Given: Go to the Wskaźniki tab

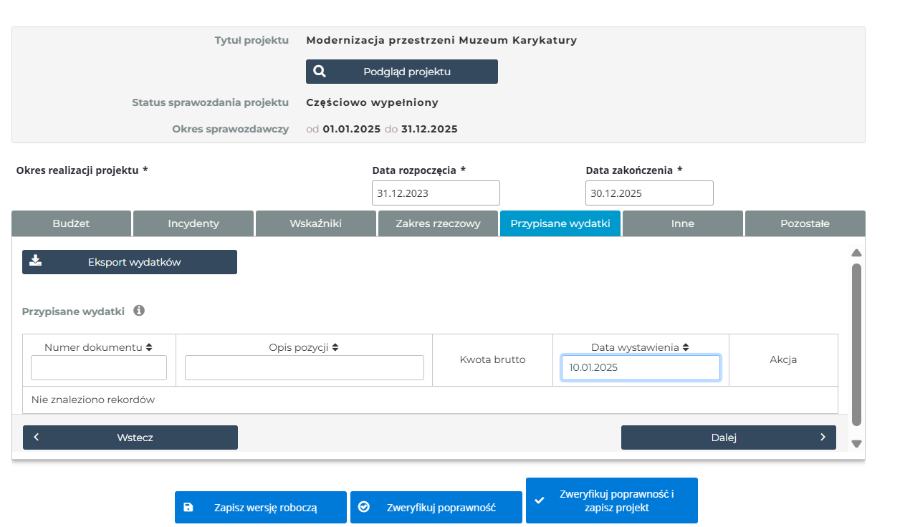Looking at the screenshot, I should pyautogui.click(x=315, y=223).
